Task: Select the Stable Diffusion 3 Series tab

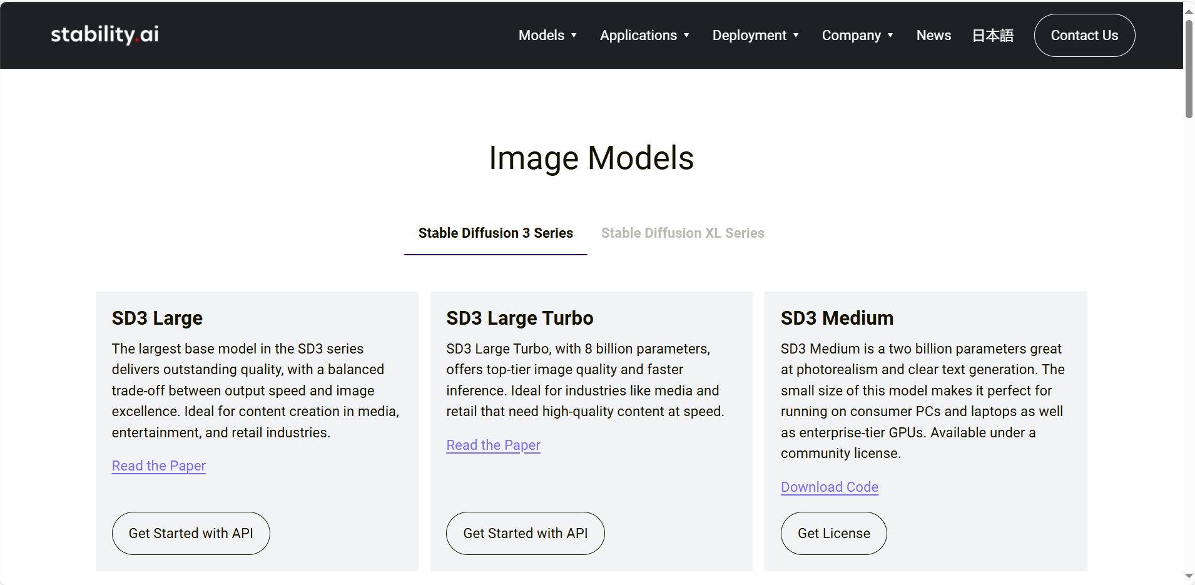Action: coord(496,233)
